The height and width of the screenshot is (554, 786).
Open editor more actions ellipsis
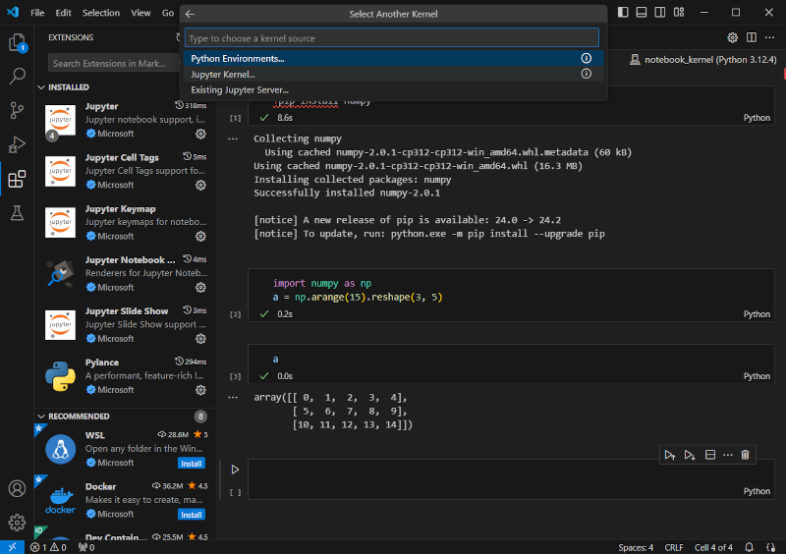tap(770, 37)
